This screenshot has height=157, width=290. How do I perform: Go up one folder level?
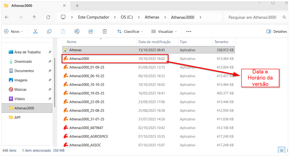pyautogui.click(x=34, y=17)
